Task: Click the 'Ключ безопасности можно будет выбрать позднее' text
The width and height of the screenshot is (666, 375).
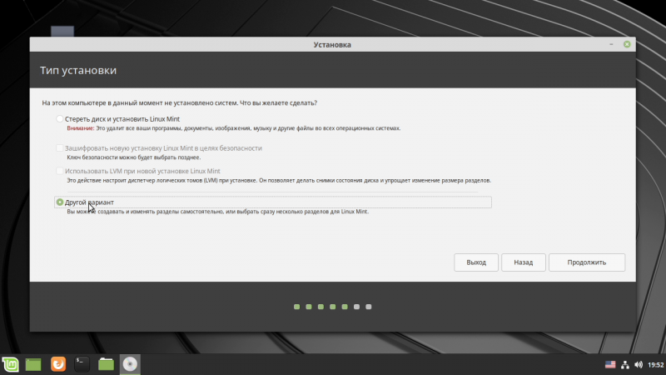Action: [x=134, y=157]
